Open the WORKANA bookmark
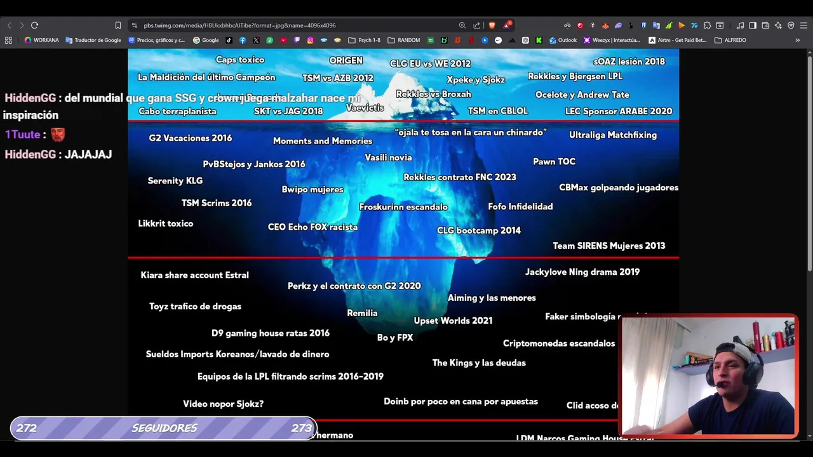 click(41, 40)
